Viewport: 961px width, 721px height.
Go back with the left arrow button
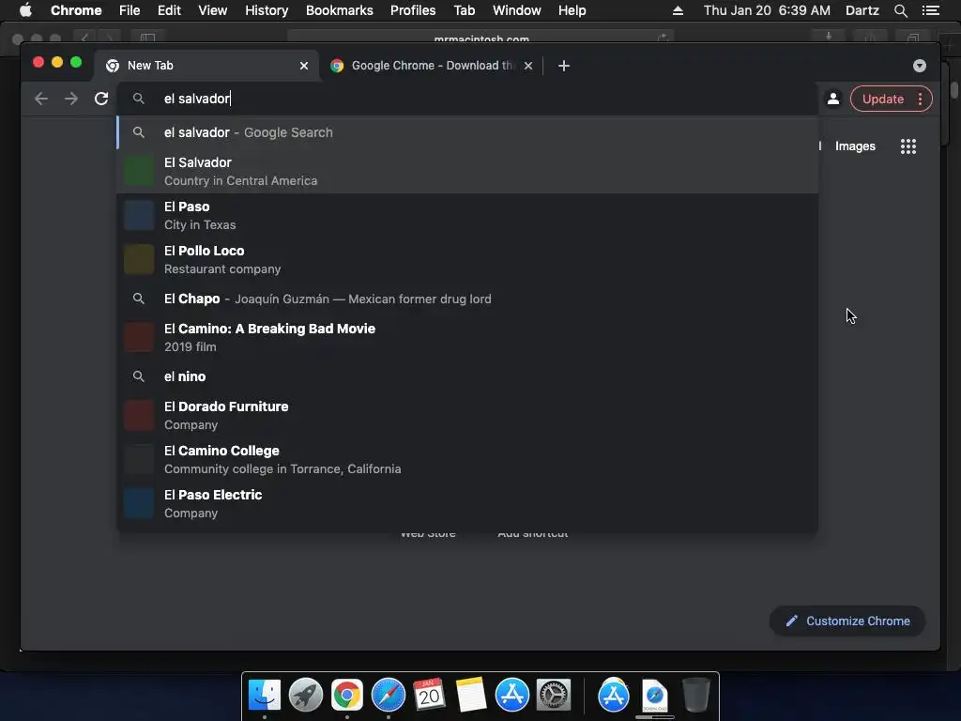[41, 99]
